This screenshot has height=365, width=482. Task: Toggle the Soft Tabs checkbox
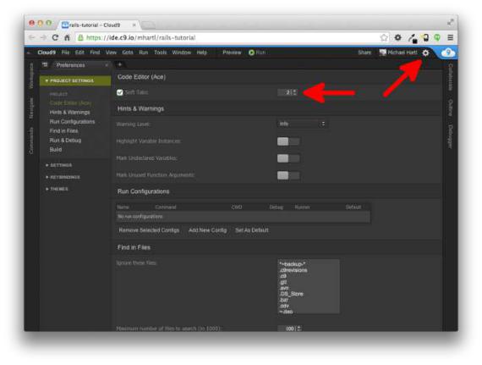(x=120, y=92)
